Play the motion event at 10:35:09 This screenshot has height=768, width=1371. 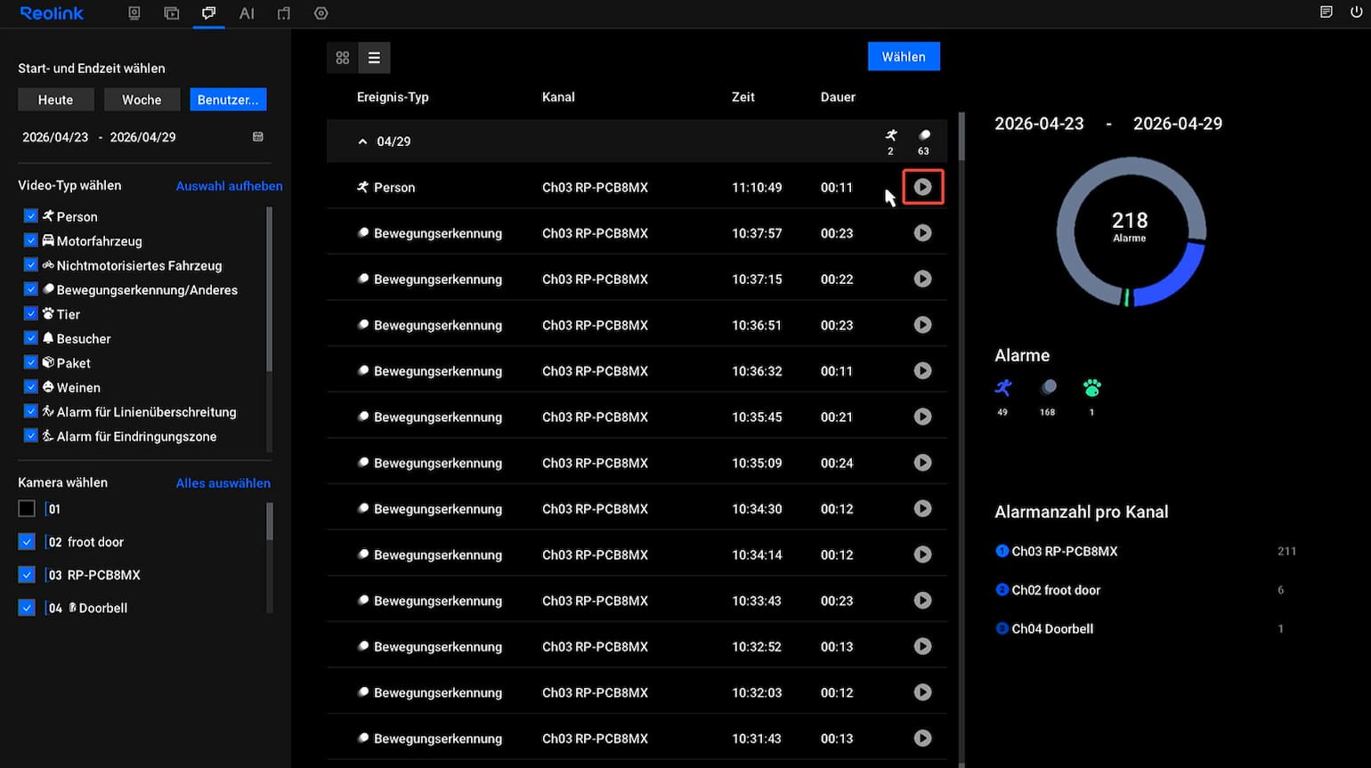point(923,463)
